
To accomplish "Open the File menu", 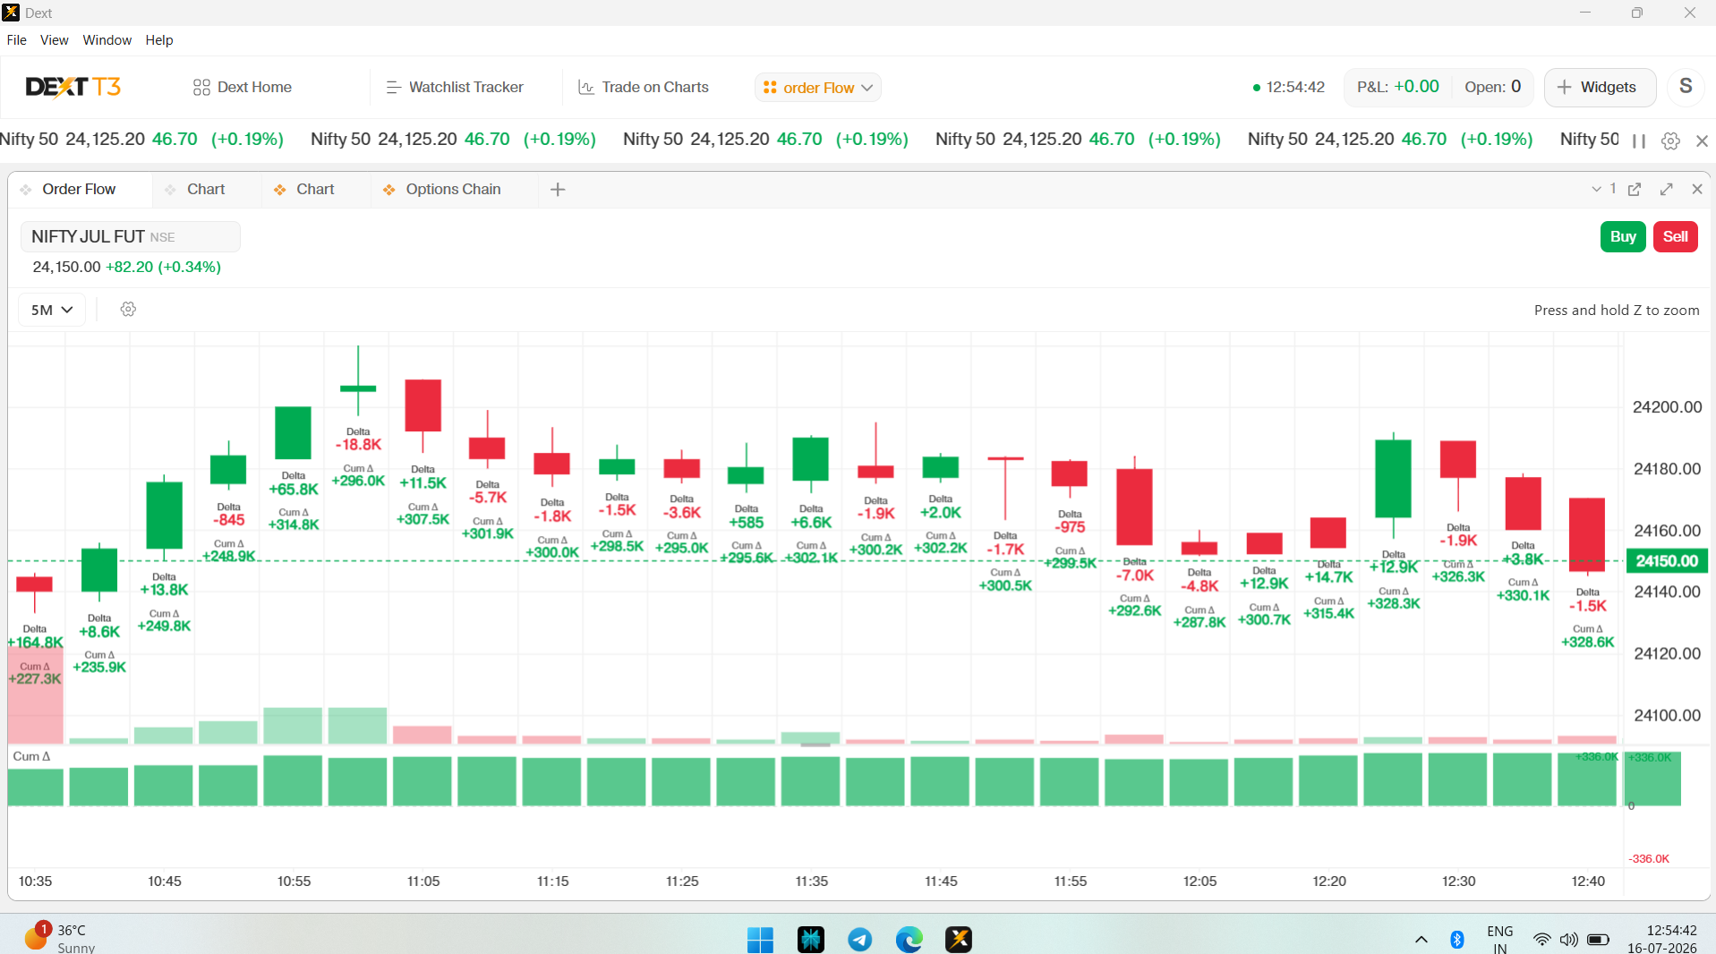I will click(x=17, y=39).
